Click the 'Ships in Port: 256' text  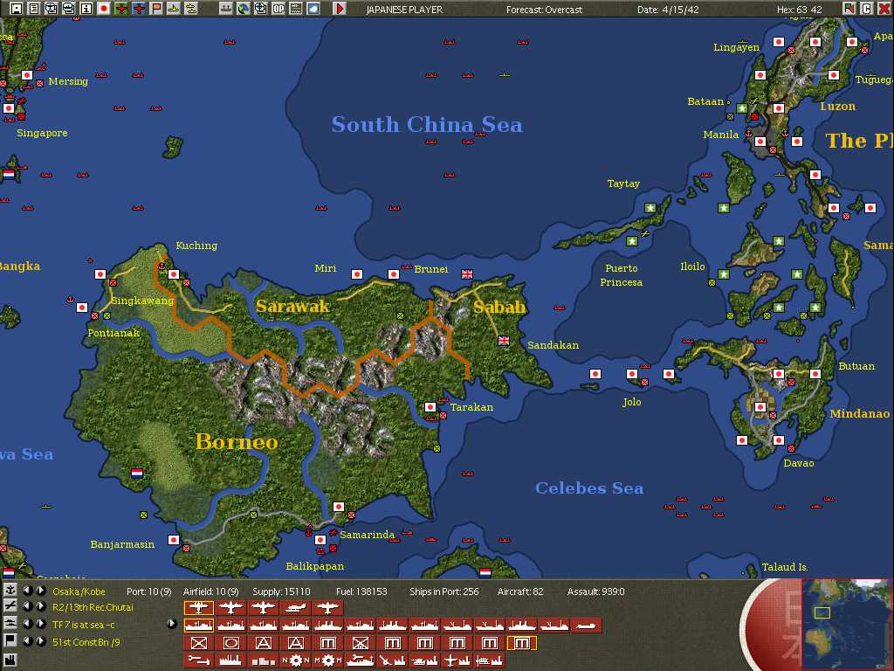[x=444, y=591]
